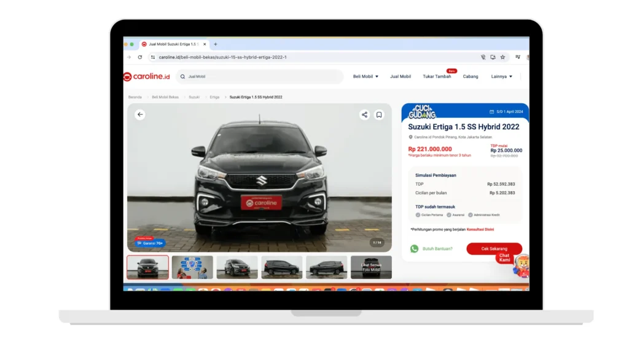Click the Rp 221.000.000 price
The image size is (629, 354).
pos(429,149)
